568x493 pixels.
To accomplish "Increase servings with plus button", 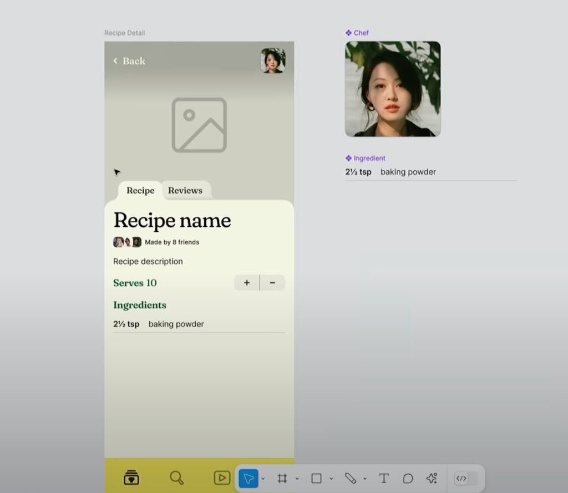I will point(247,282).
